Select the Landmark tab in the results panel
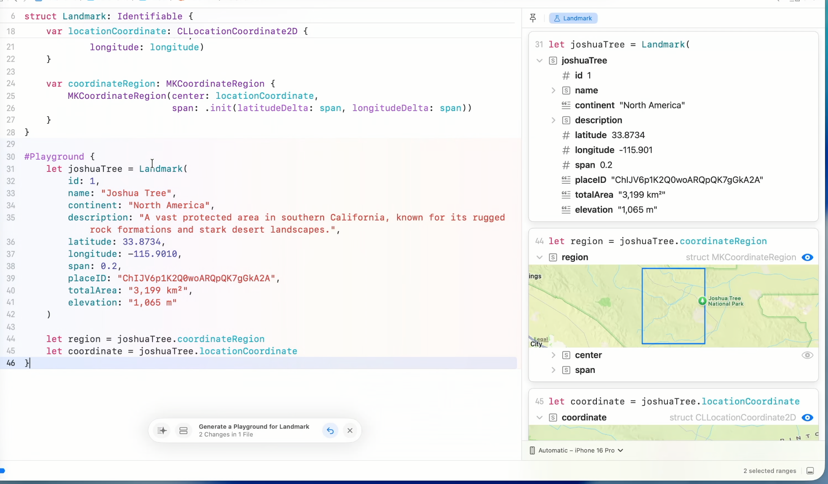The width and height of the screenshot is (828, 484). pos(573,18)
